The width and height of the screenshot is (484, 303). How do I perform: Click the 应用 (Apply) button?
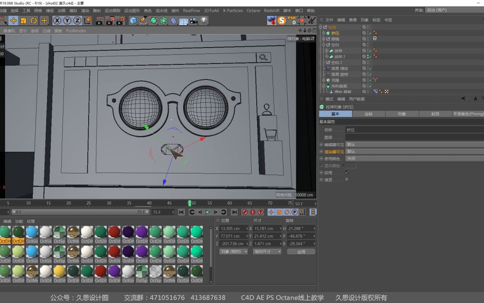coord(301,252)
